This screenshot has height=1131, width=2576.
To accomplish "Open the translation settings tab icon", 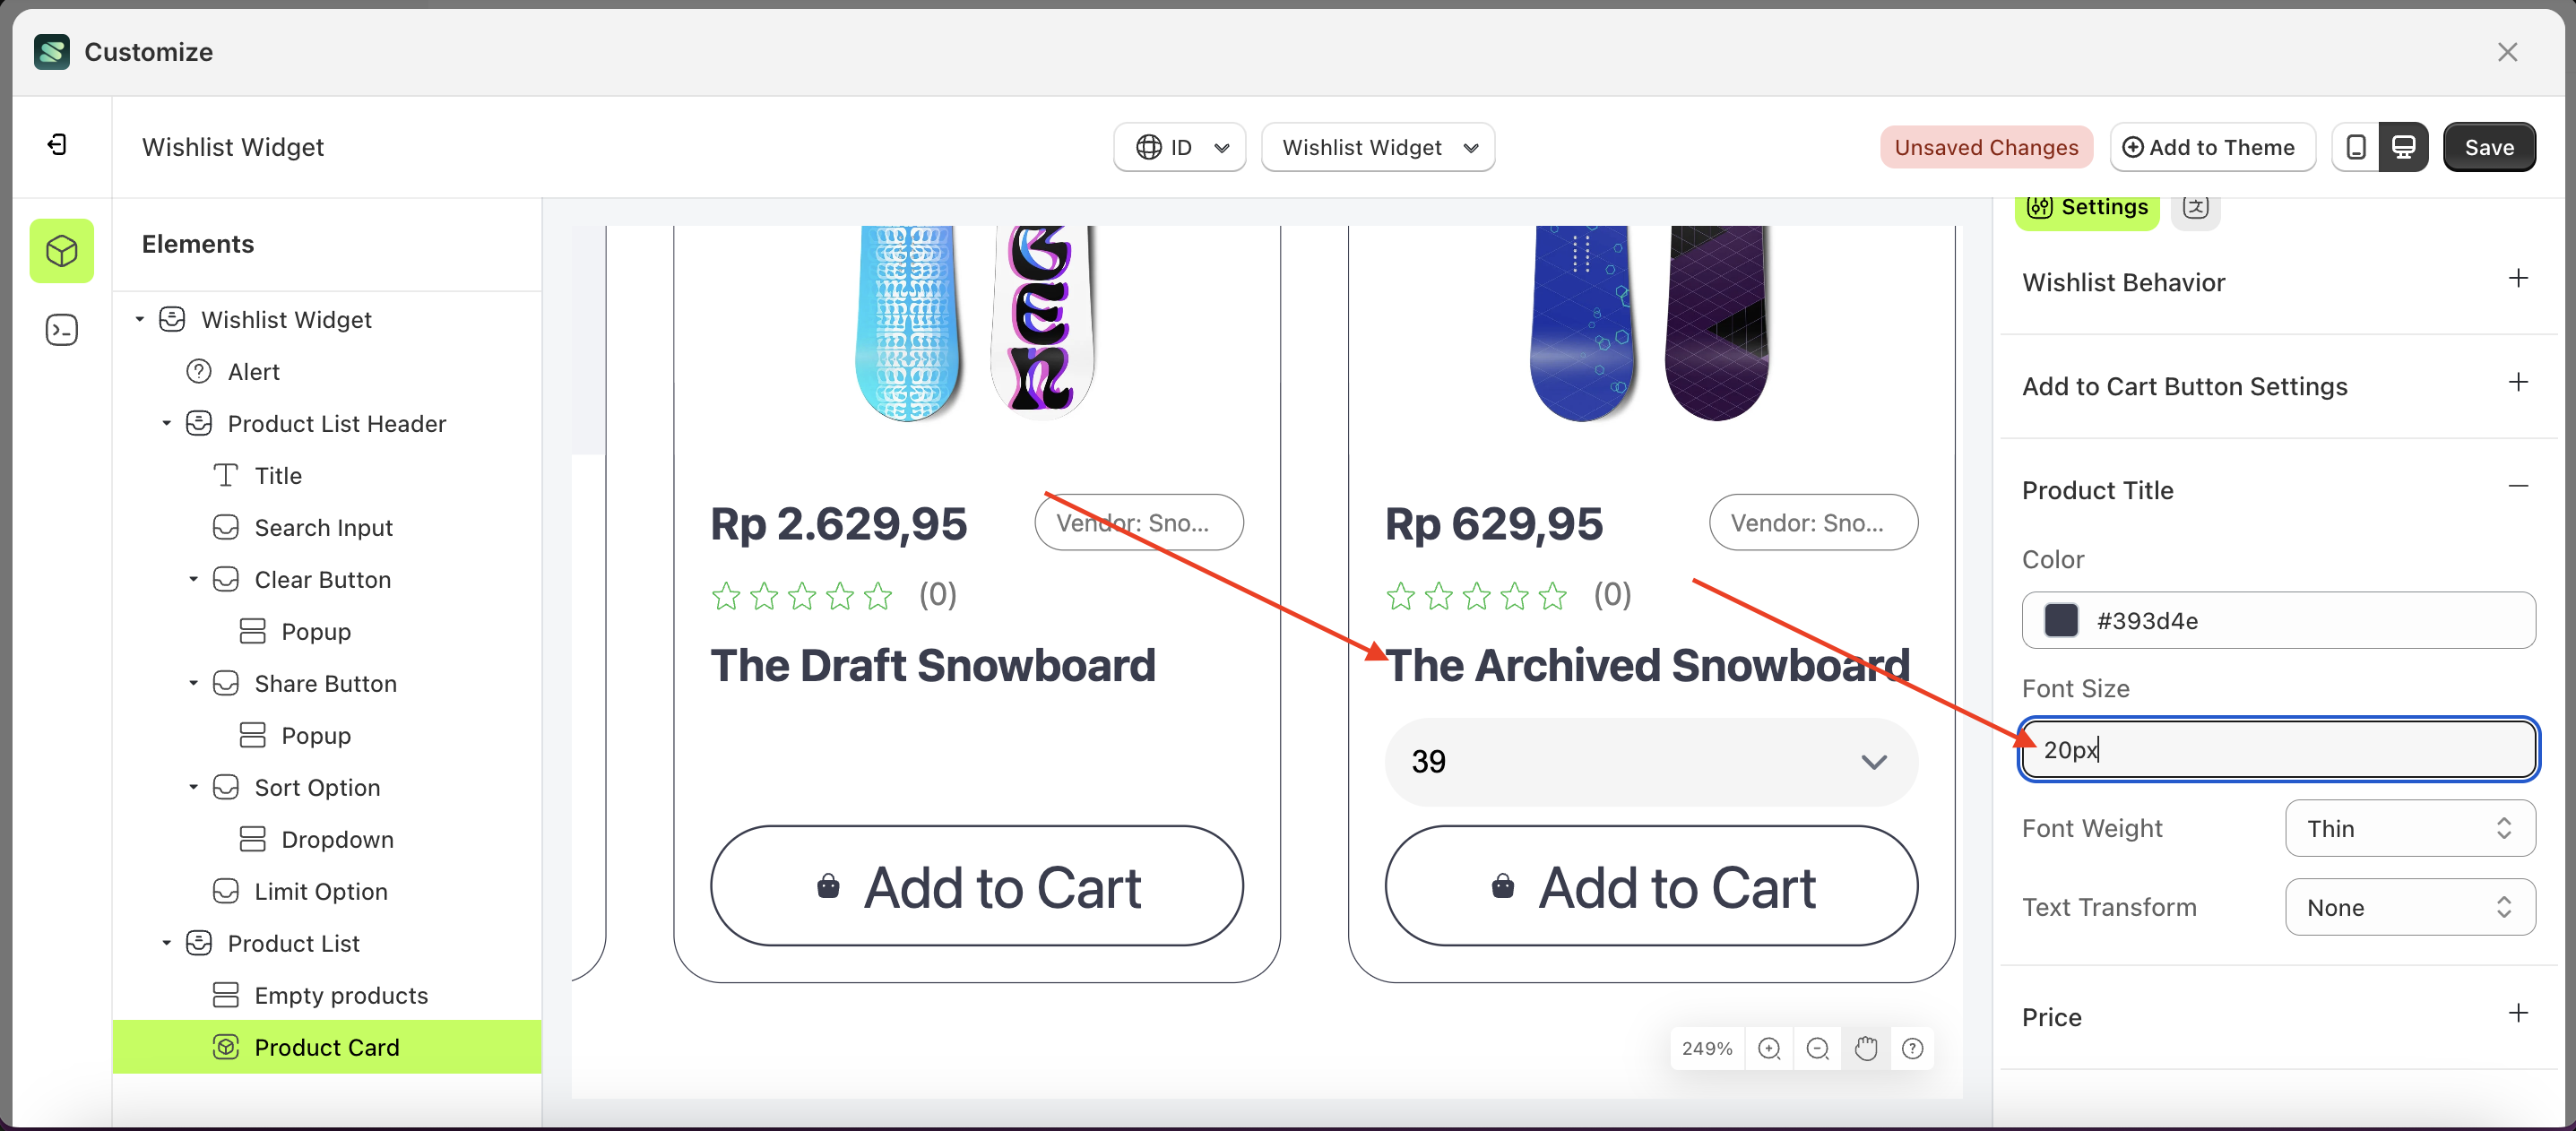I will click(x=2195, y=207).
